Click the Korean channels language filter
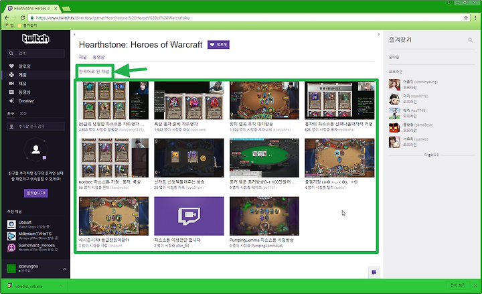Image resolution: width=482 pixels, height=294 pixels. [x=94, y=72]
